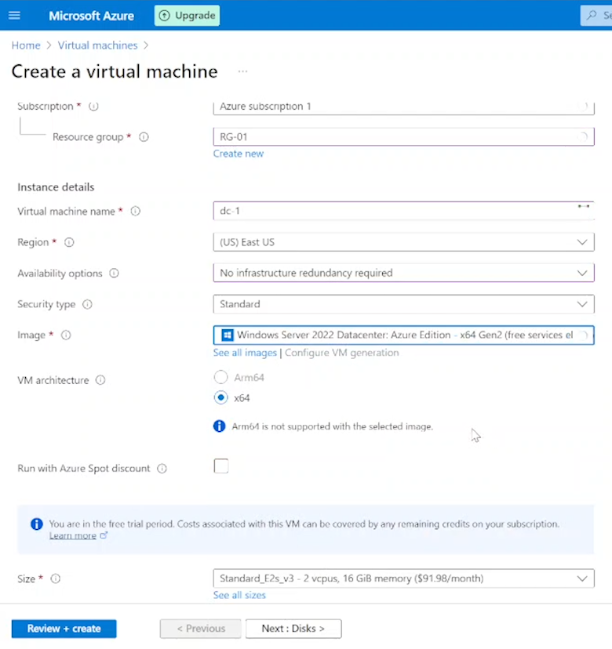This screenshot has height=649, width=612.
Task: Click Next : Disks button
Action: [x=293, y=629]
